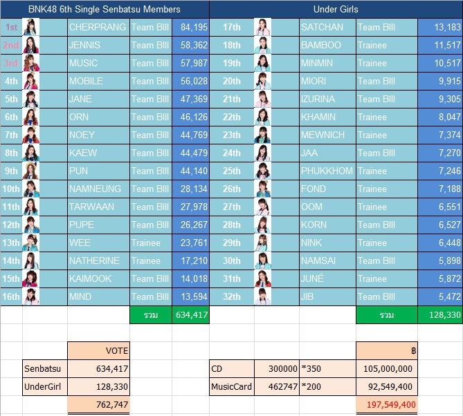Click SATCHAN's member photo thumbnail
The width and height of the screenshot is (463, 416).
pos(262,27)
